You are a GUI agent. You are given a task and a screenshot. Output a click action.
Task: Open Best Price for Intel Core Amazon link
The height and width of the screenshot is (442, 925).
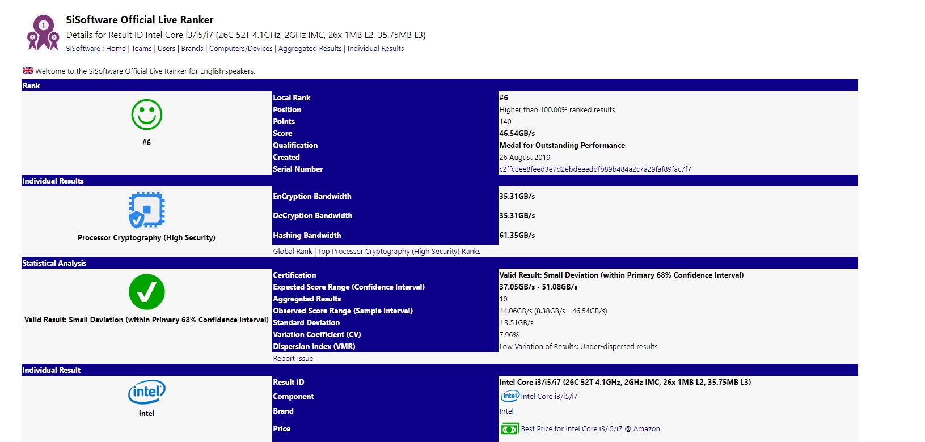click(x=590, y=429)
